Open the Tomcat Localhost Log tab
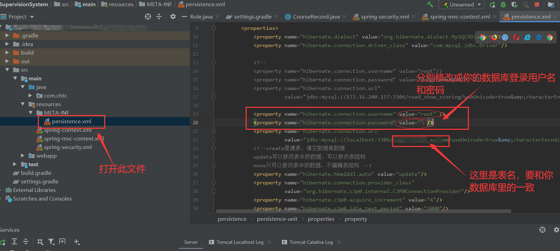Viewport: 560px width, 251px height. pyautogui.click(x=236, y=242)
